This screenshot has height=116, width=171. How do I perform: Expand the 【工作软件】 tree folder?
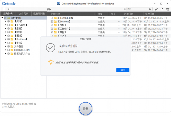[x=5, y=25]
